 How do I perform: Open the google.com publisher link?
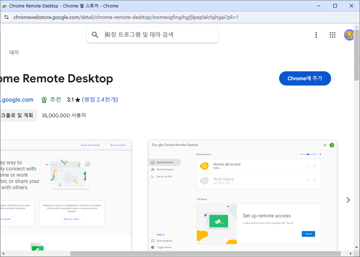[x=17, y=100]
